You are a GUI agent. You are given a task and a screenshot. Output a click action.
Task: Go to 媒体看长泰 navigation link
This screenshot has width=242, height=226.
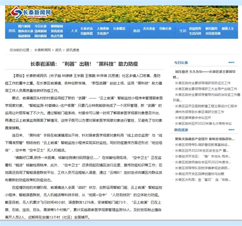coord(26,31)
